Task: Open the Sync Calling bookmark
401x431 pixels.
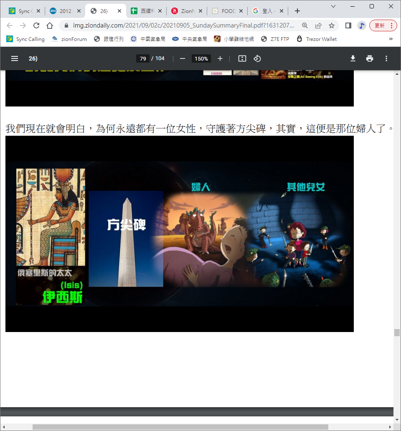Action: tap(25, 39)
